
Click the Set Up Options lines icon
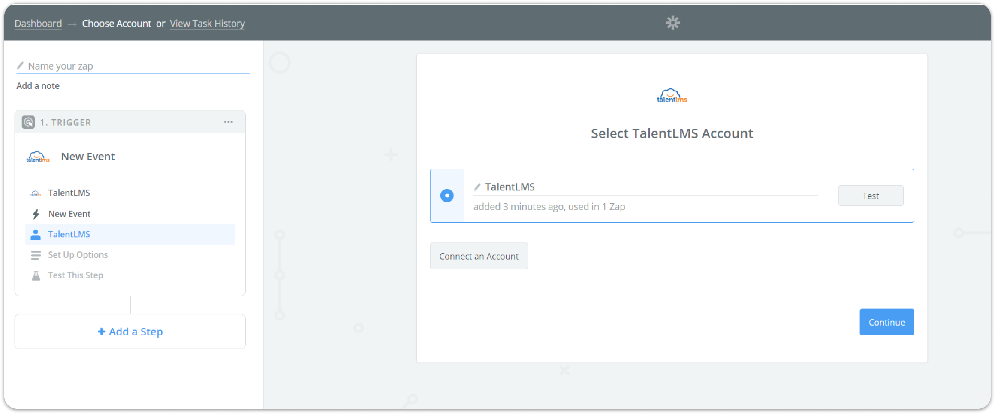click(x=36, y=255)
